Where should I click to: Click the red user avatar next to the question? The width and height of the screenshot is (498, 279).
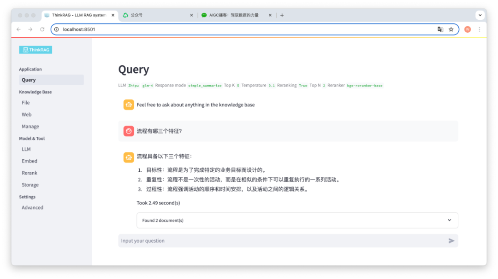point(128,131)
